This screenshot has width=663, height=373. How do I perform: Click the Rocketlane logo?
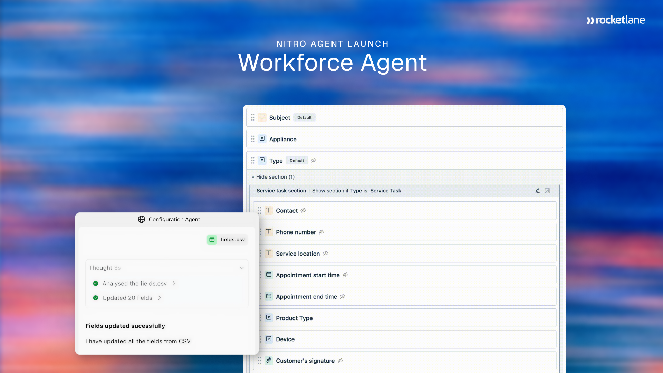(616, 20)
